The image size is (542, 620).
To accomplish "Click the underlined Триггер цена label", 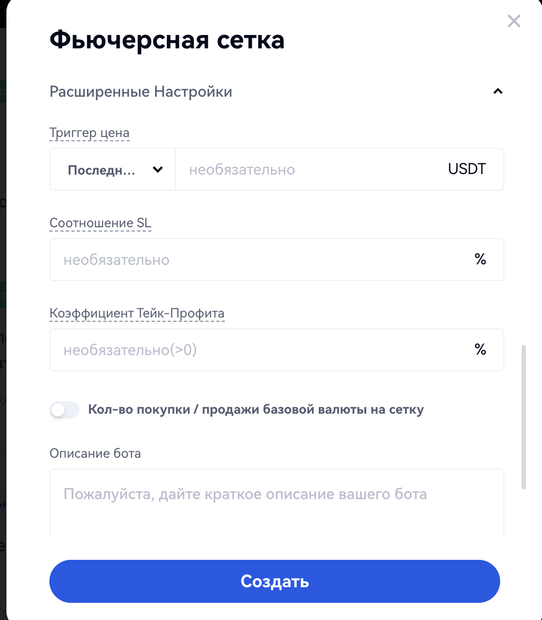I will (x=90, y=133).
